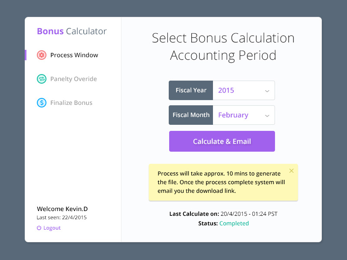This screenshot has width=347, height=260.
Task: Click the Logout link
Action: click(x=52, y=227)
